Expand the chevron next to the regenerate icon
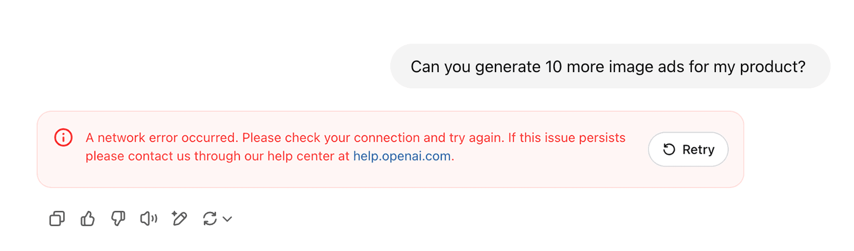This screenshot has height=251, width=854. 228,219
